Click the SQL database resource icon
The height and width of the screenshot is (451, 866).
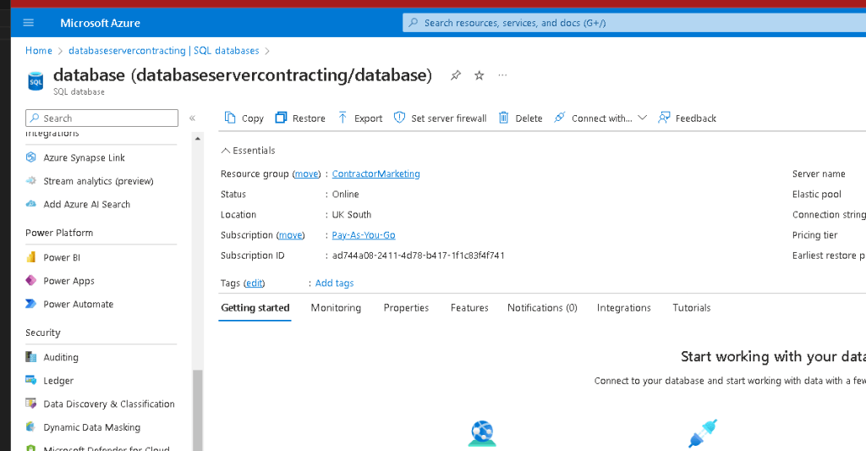(x=36, y=81)
